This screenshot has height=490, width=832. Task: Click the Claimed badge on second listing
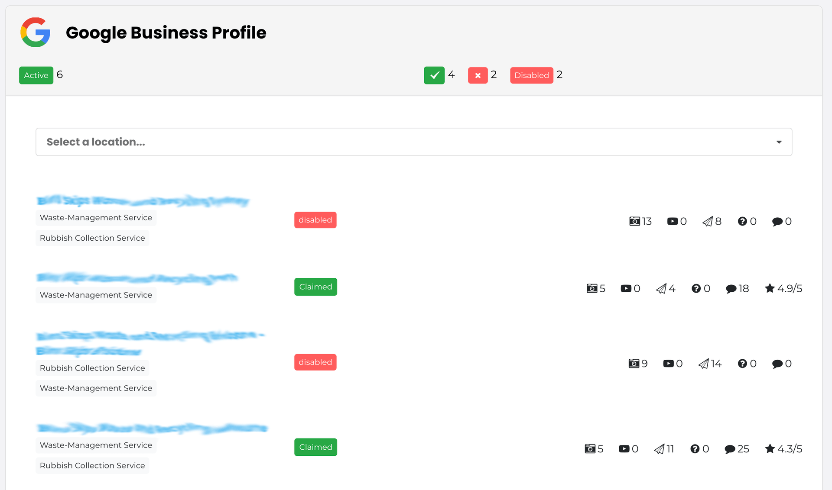coord(315,287)
